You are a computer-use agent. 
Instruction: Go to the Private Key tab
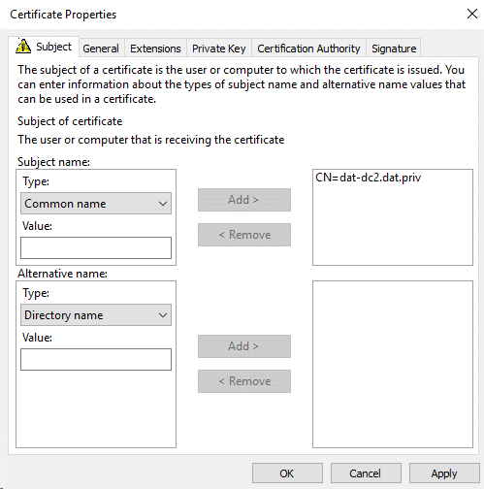tap(219, 49)
